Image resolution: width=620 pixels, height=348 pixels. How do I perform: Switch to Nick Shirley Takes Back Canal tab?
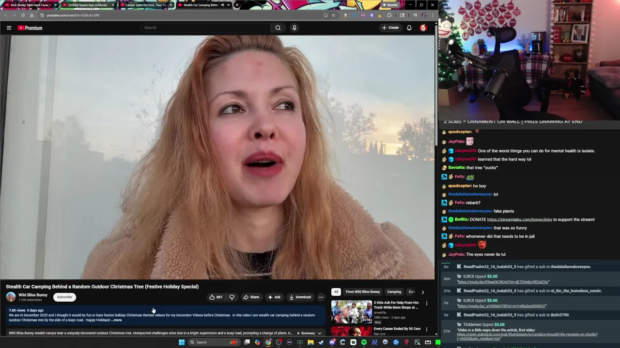tap(30, 5)
